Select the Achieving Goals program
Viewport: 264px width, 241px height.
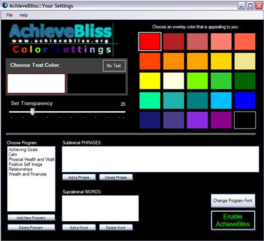point(23,150)
